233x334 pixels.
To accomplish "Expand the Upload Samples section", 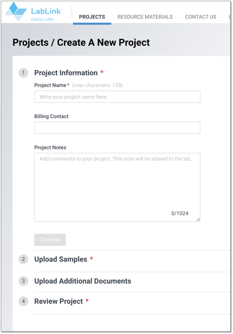I will click(61, 259).
